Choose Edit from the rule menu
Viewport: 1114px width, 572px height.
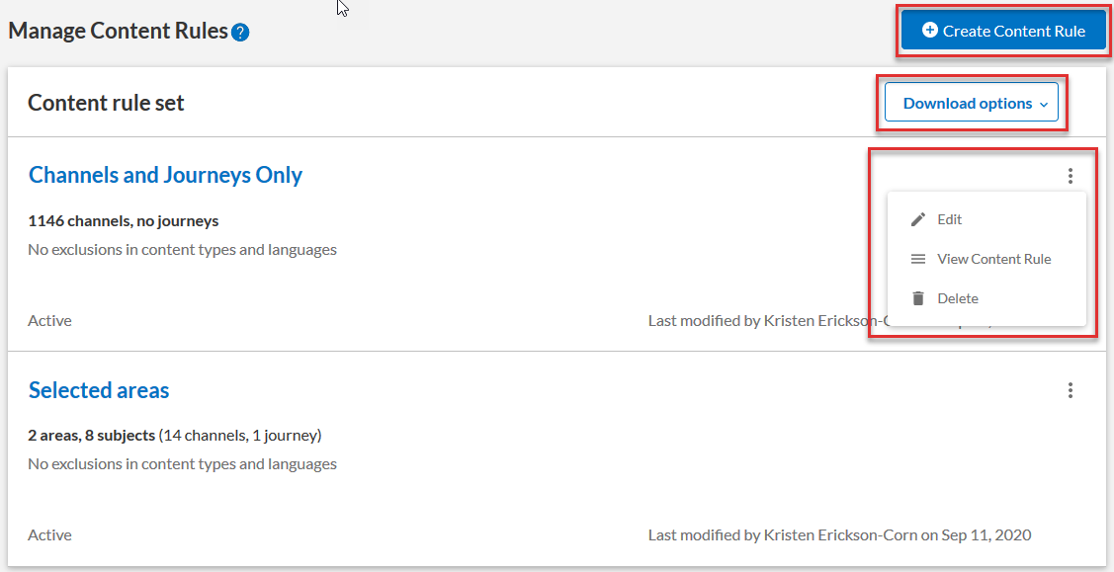click(x=949, y=219)
